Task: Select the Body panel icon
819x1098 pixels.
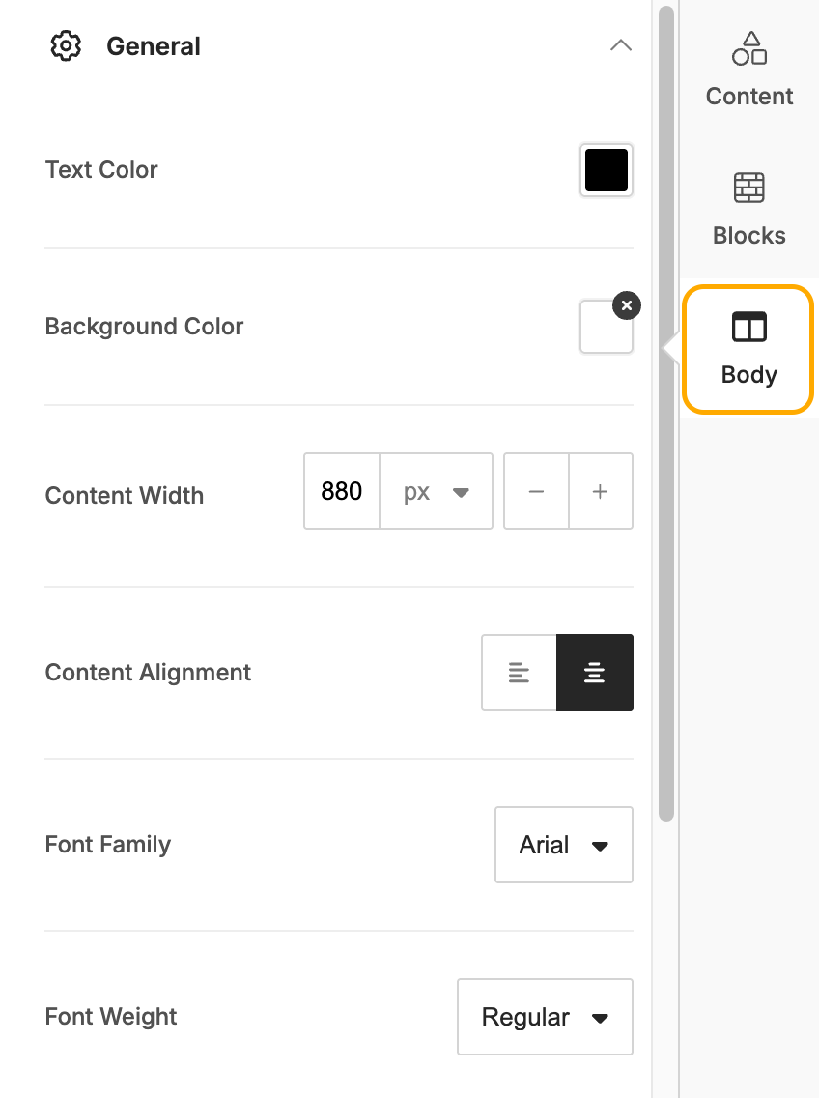Action: coord(748,328)
